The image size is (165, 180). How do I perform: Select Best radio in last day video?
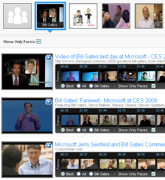pyautogui.click(x=63, y=86)
